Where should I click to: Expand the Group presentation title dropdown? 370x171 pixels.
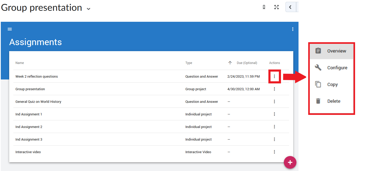89,9
